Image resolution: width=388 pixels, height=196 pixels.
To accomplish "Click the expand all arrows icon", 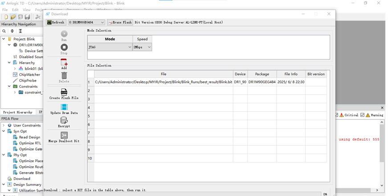I will [x=12, y=31].
